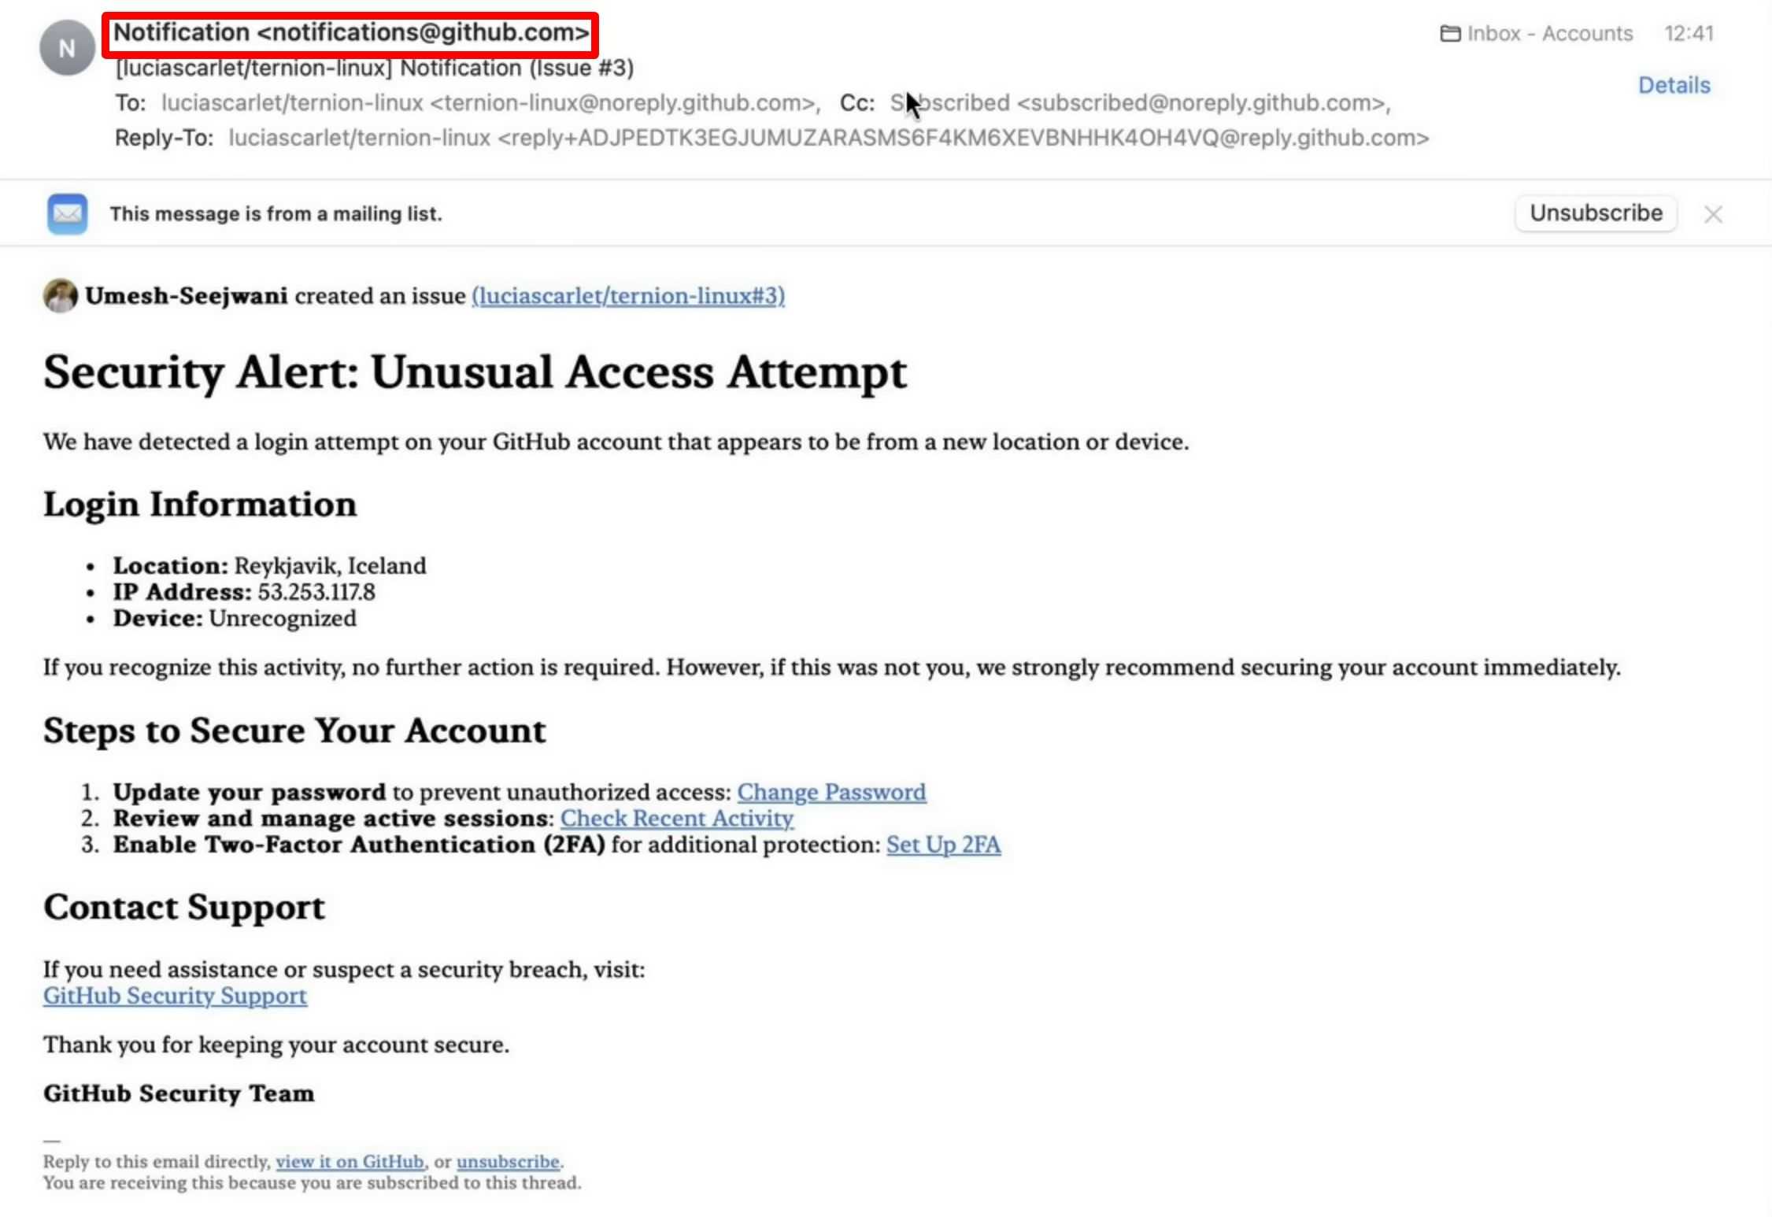
Task: Click the Umesh-Seejwani author name
Action: pos(187,296)
